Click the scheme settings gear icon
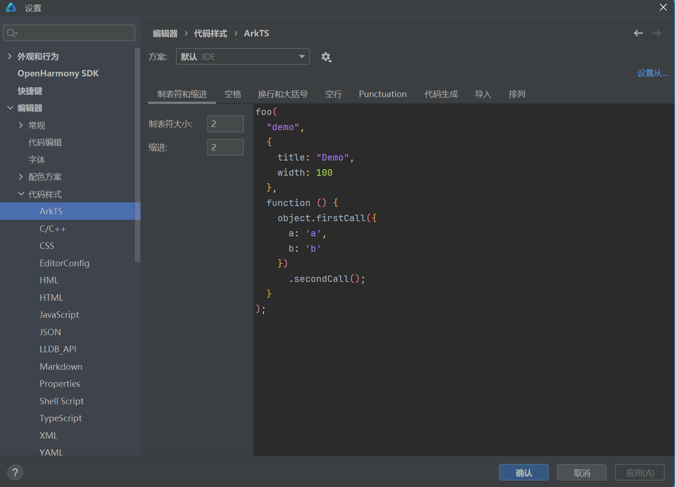 click(x=326, y=57)
